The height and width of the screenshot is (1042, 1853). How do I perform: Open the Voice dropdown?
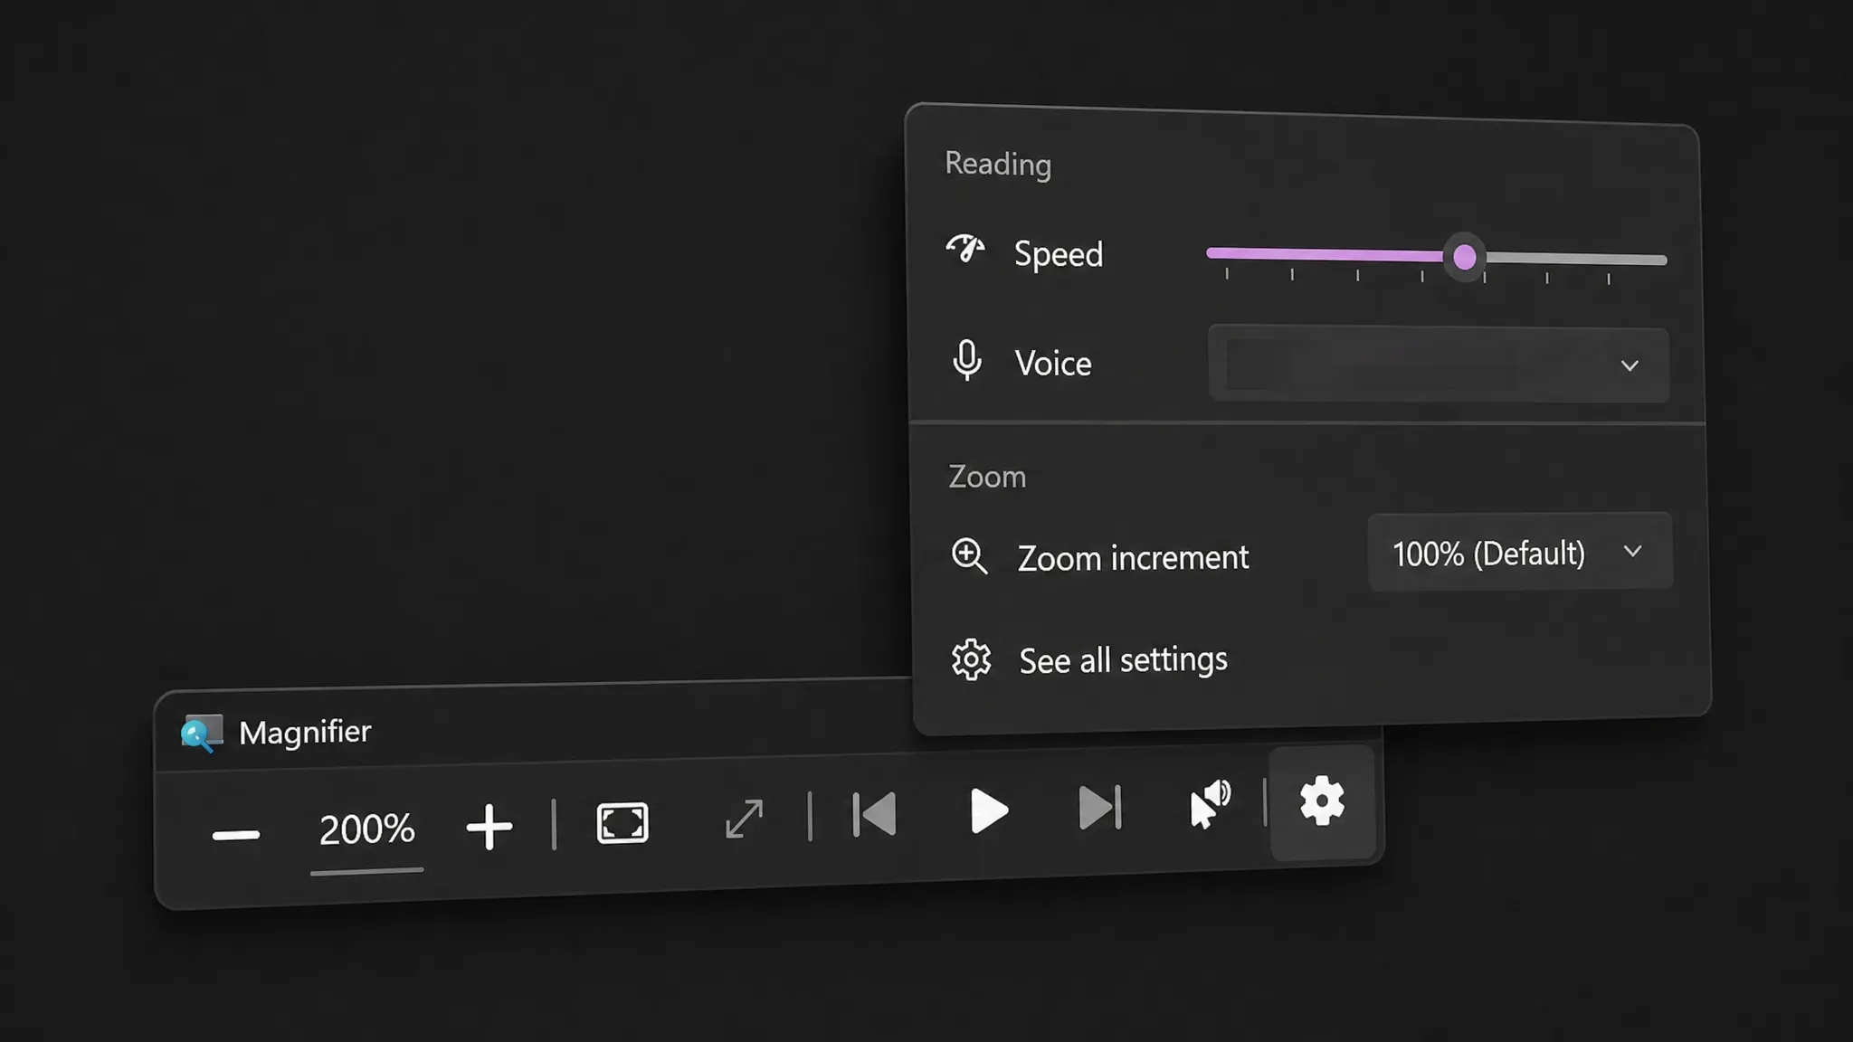click(x=1439, y=365)
